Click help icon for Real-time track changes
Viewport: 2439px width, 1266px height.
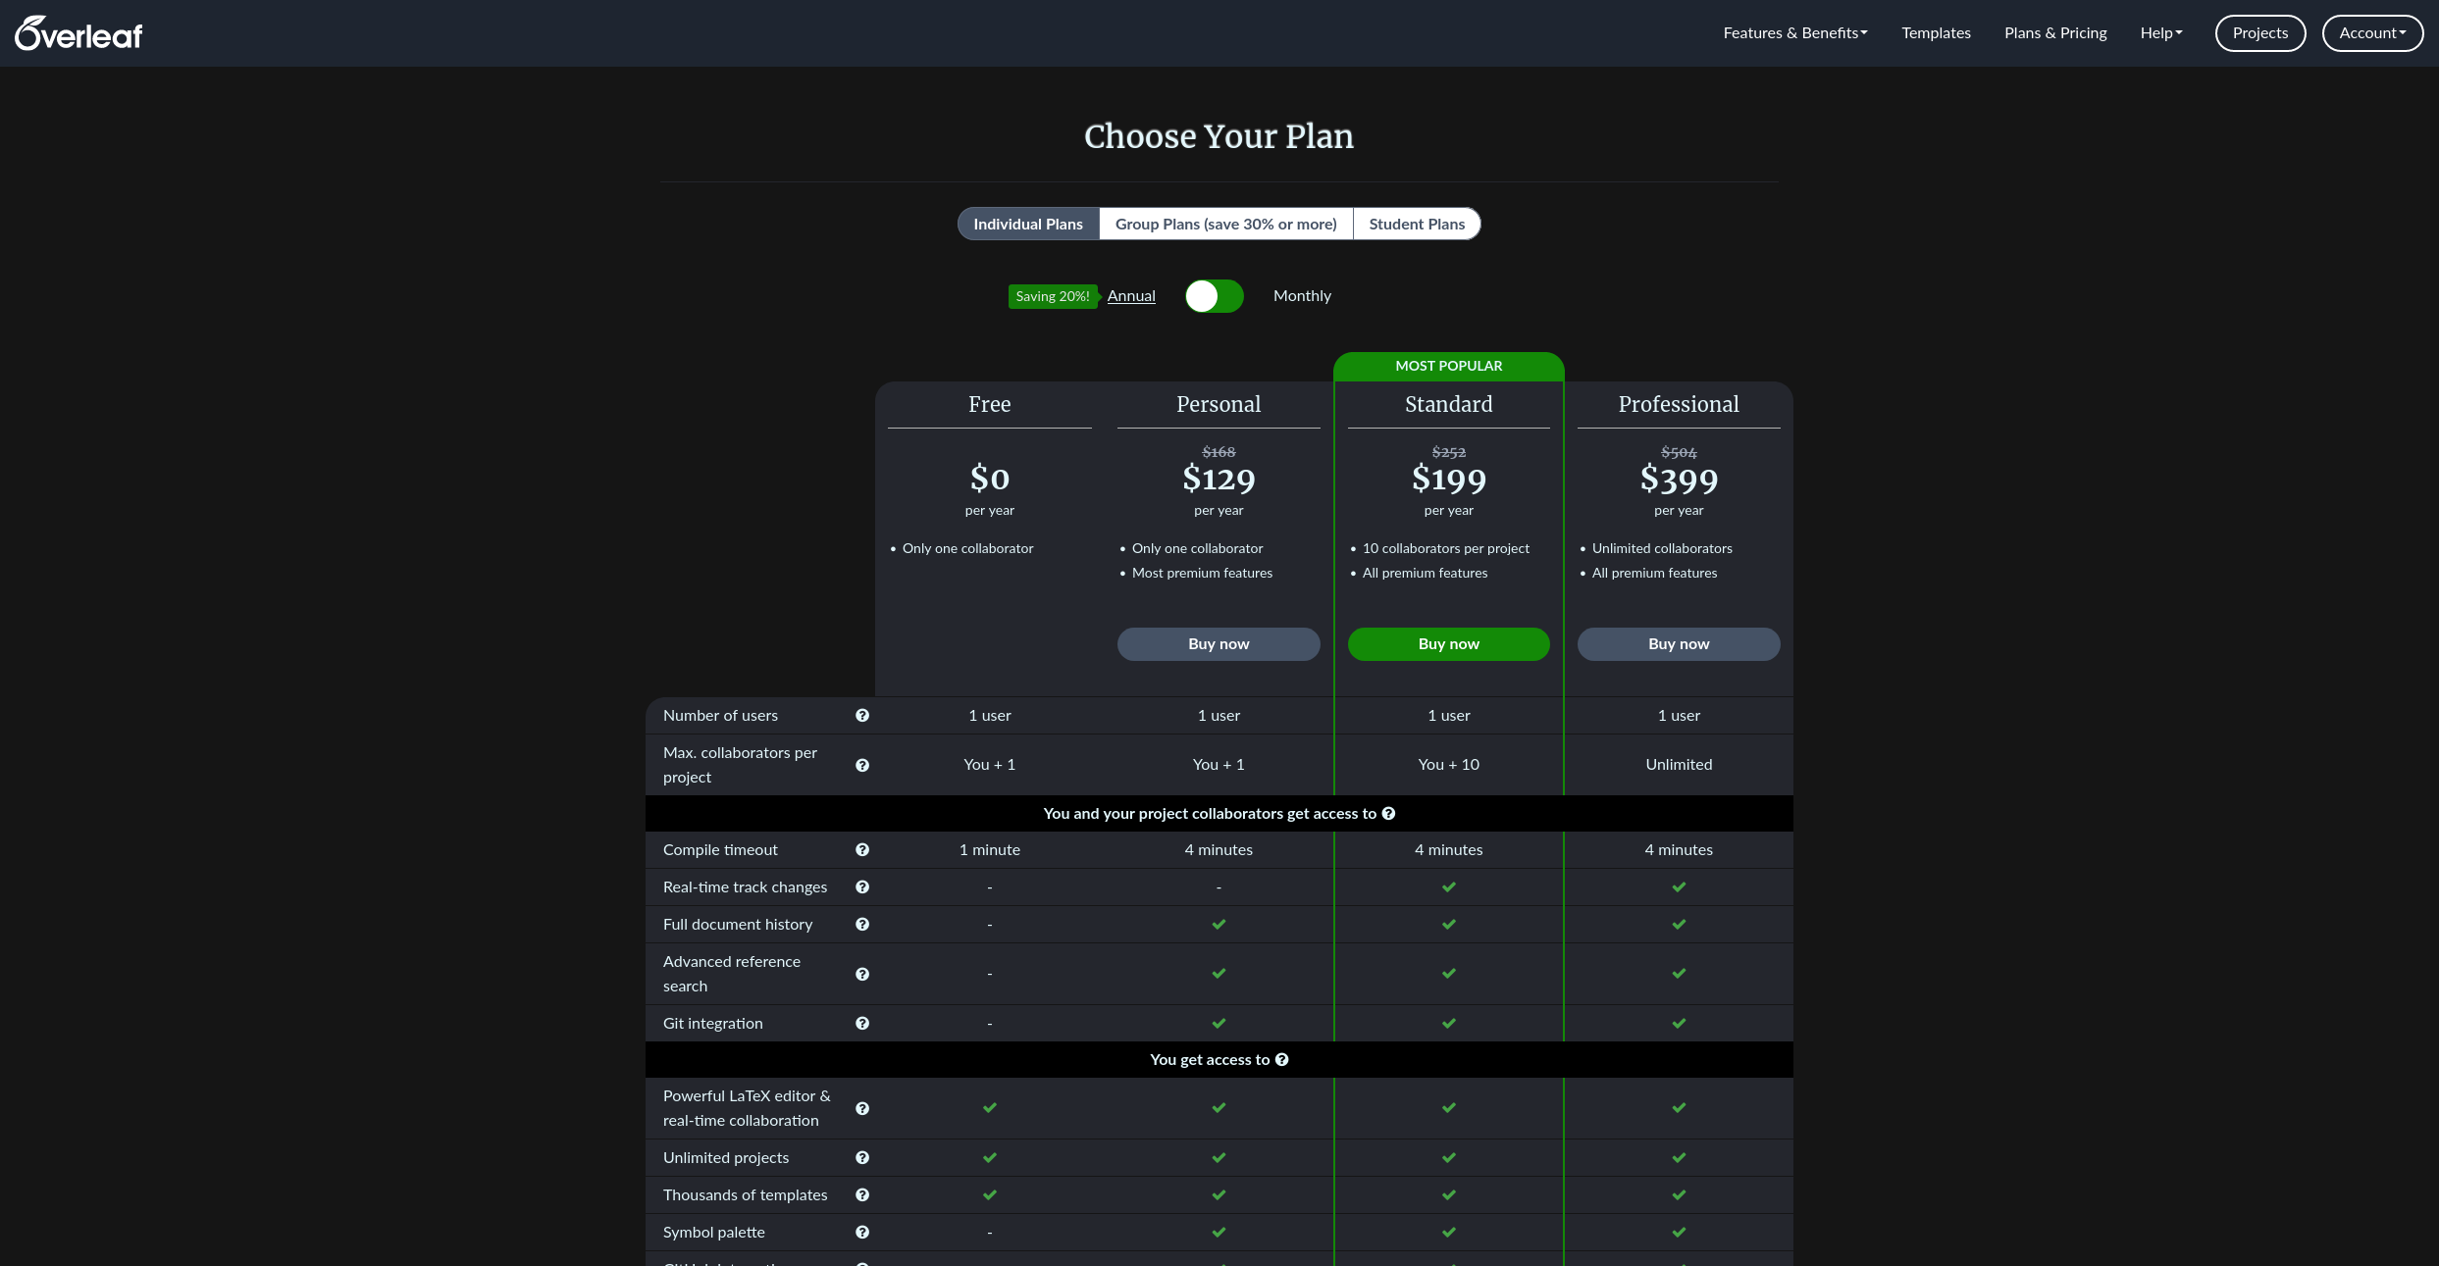862,887
